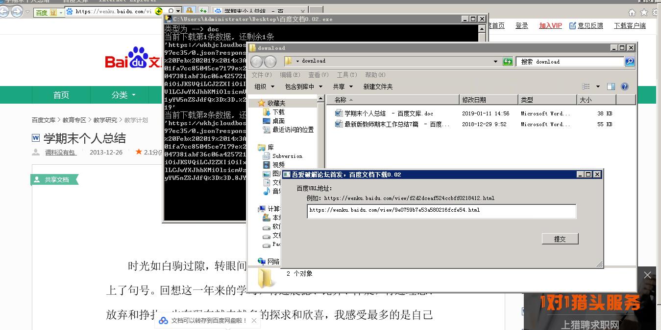Select 桌面 in the navigation tree

(278, 121)
